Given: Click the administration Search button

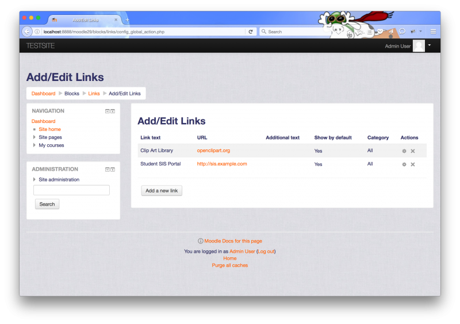Looking at the screenshot, I should coord(47,204).
